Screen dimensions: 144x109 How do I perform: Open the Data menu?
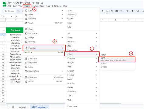pos(42,6)
